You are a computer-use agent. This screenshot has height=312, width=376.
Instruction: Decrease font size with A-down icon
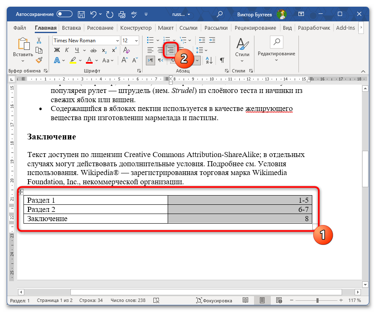[x=135, y=60]
